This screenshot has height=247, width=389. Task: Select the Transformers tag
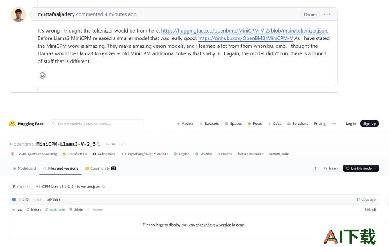click(75, 154)
